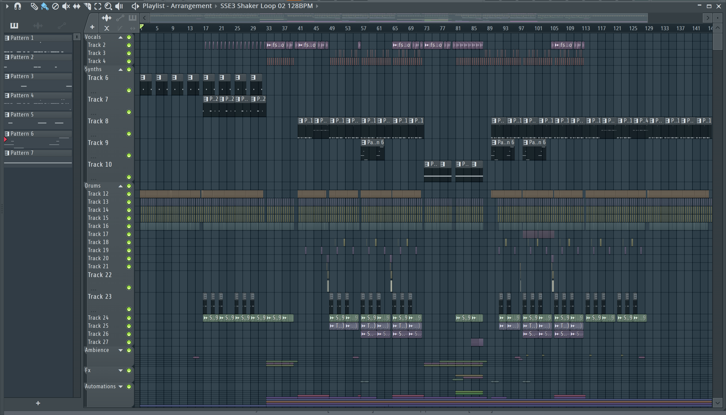
Task: Collapse the Drums track group
Action: pos(120,186)
